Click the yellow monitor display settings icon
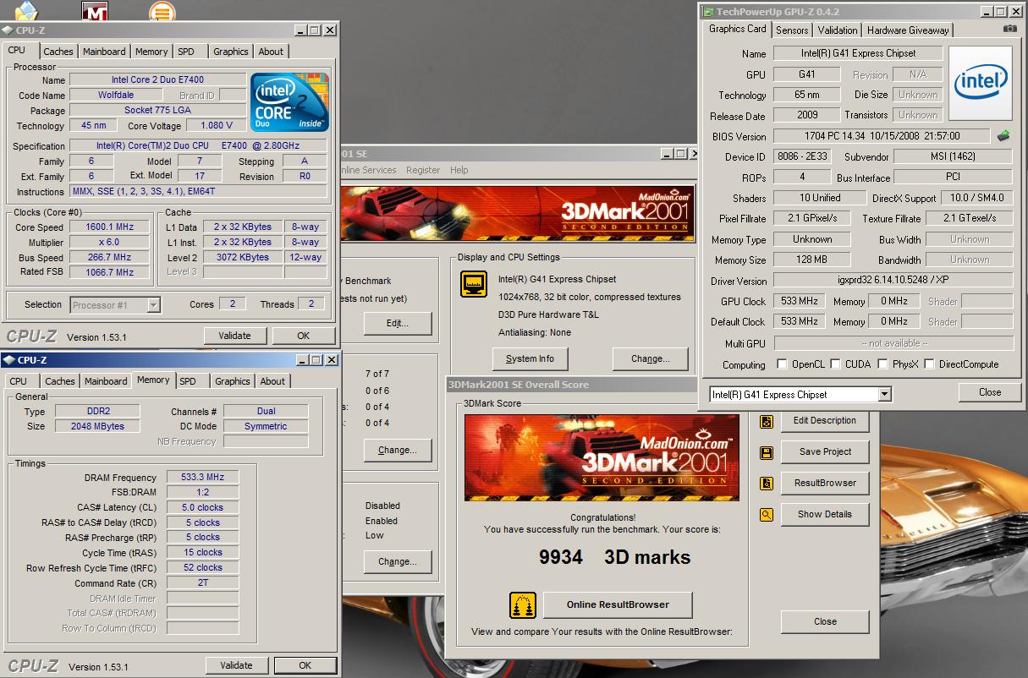This screenshot has height=678, width=1028. pyautogui.click(x=474, y=285)
